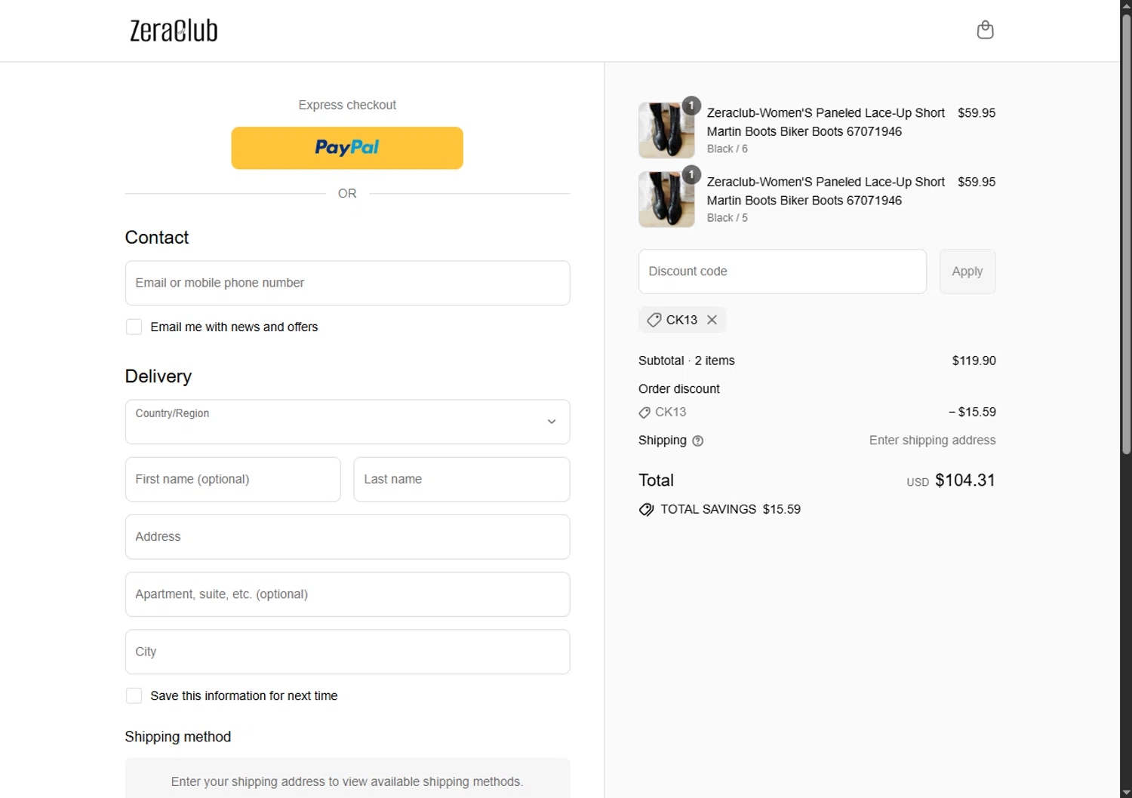1132x798 pixels.
Task: Click the order discount amount −$15.59
Action: click(x=972, y=412)
